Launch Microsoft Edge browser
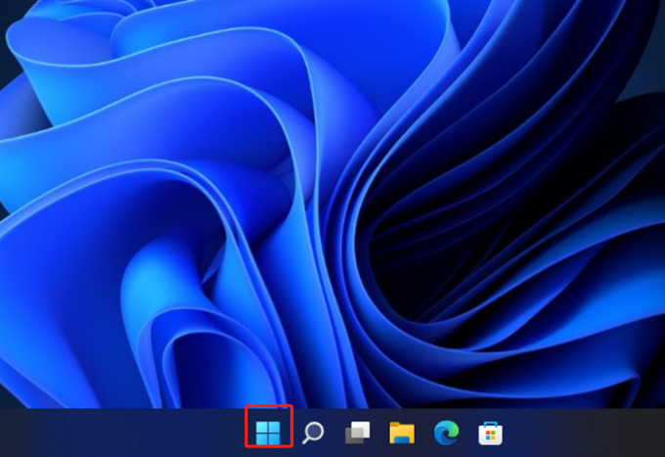The width and height of the screenshot is (665, 457). (446, 433)
